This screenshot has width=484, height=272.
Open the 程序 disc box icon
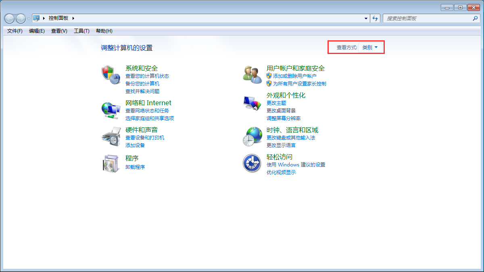point(111,163)
